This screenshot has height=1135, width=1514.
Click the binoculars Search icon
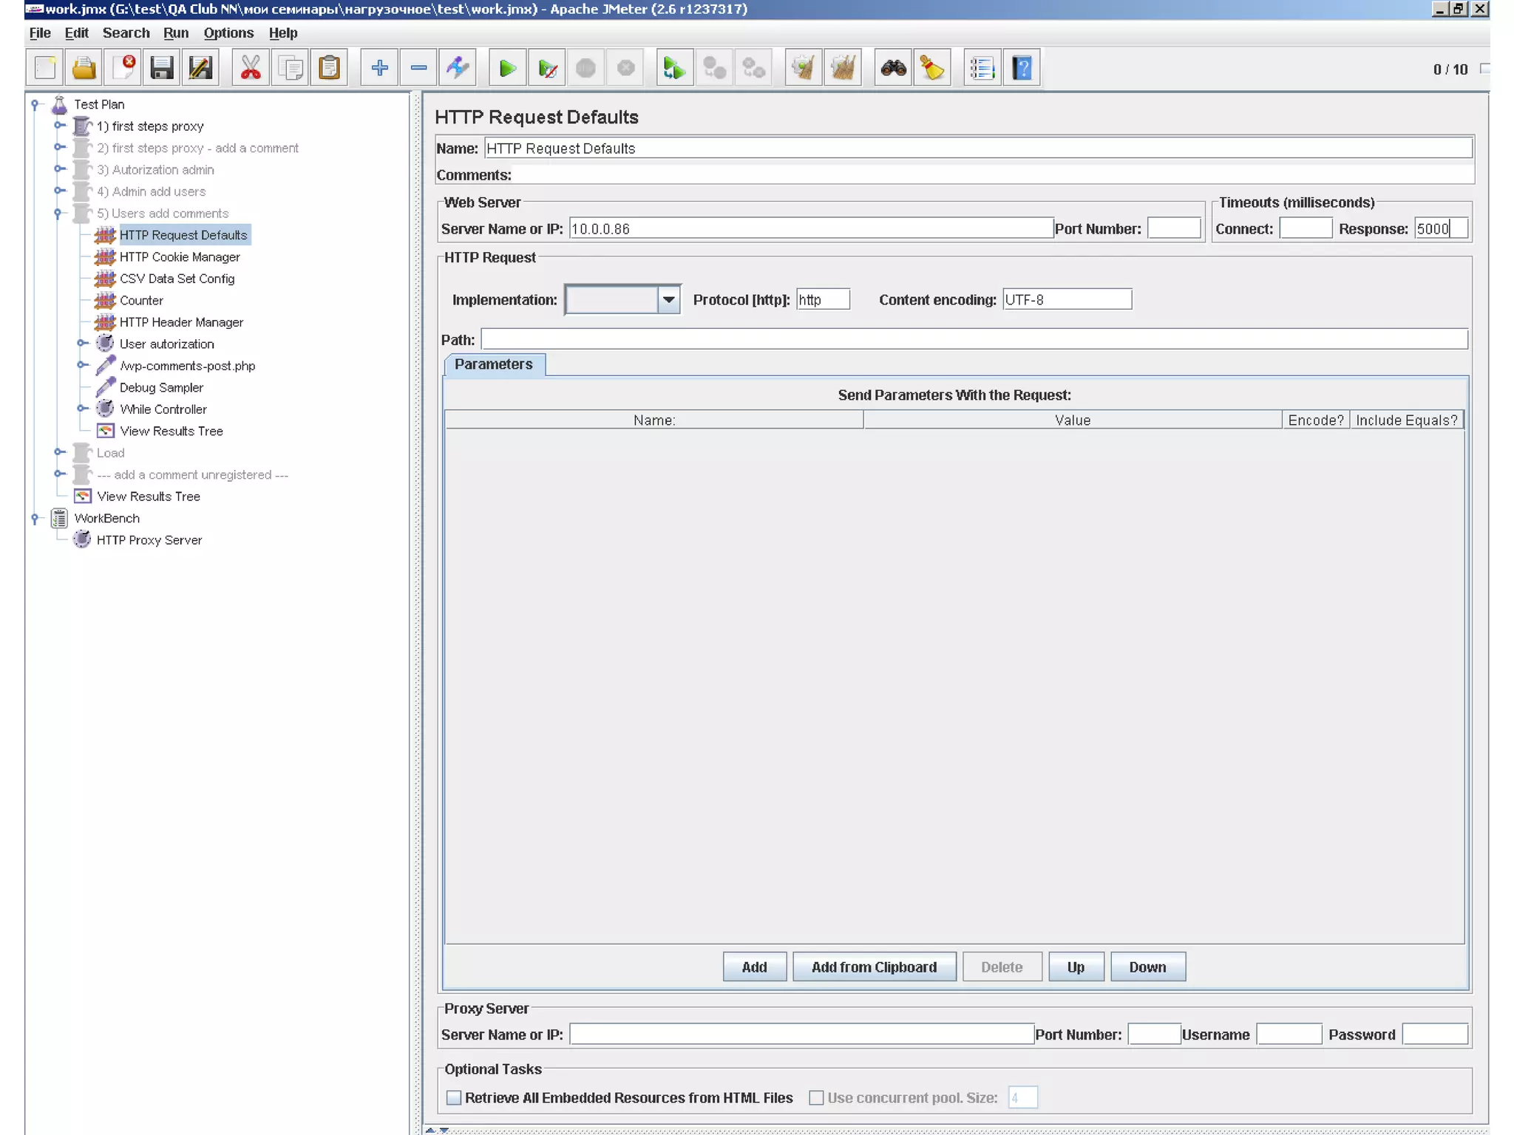point(893,69)
